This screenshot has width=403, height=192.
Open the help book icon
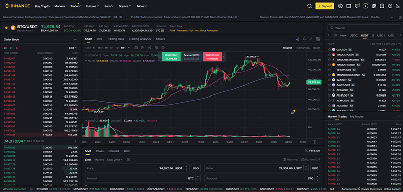pos(382,6)
